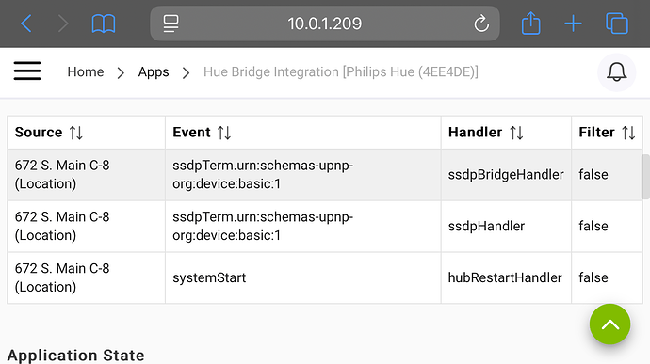Click the page vertical scrollbar thumb

click(x=645, y=177)
